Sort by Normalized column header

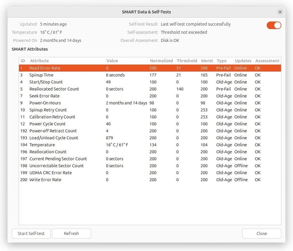coord(161,61)
